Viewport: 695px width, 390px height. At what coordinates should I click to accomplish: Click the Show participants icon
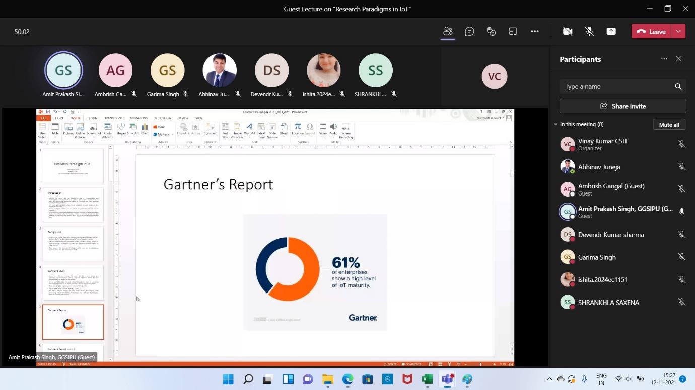[x=448, y=31]
